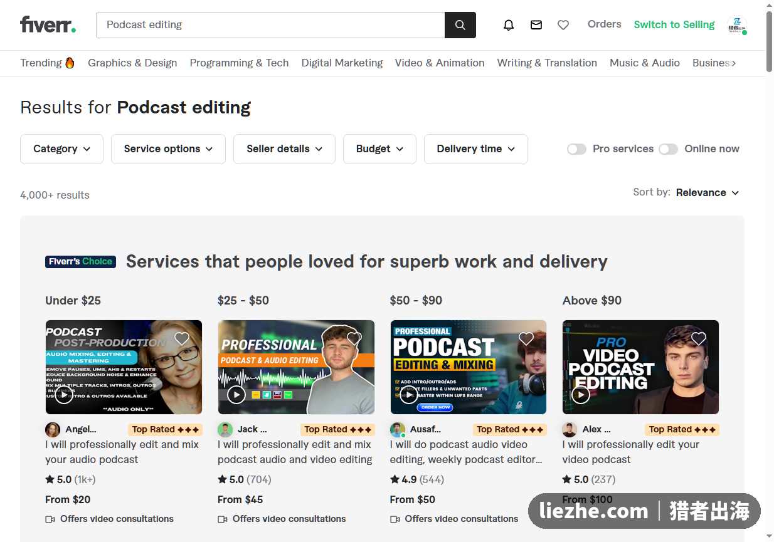Toggle Online now switch
This screenshot has height=542, width=774.
click(669, 149)
